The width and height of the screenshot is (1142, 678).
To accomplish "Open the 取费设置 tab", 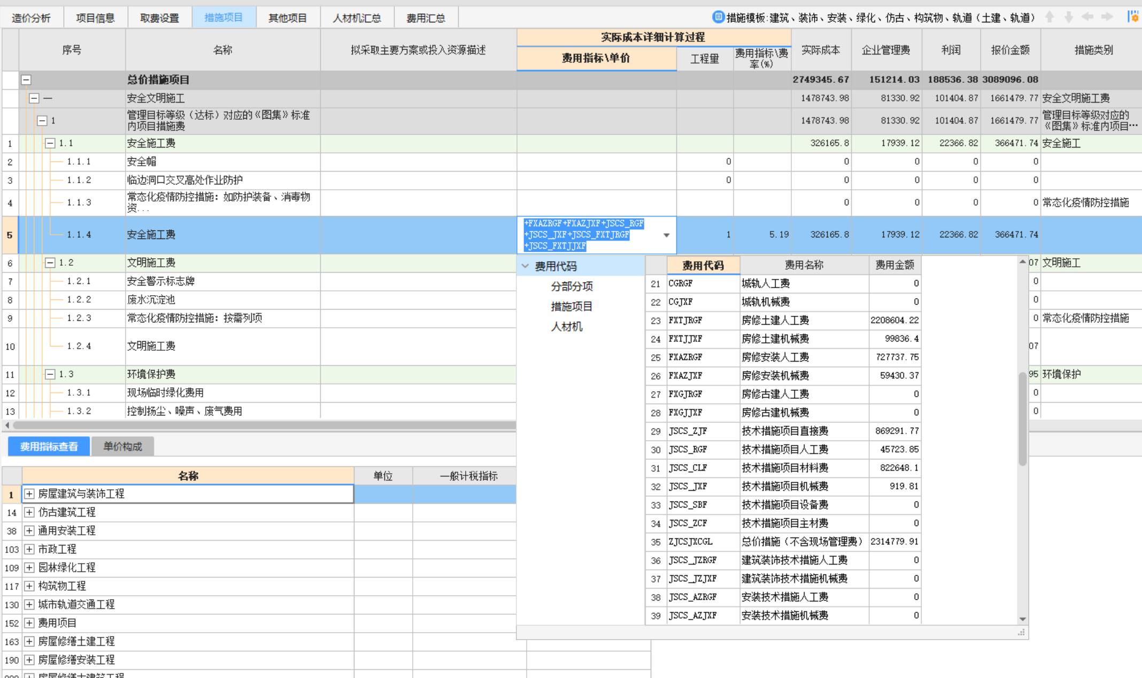I will click(x=159, y=18).
